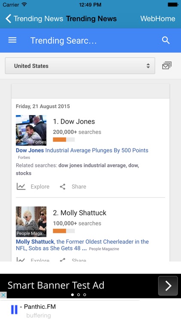The width and height of the screenshot is (181, 322).
Task: Tap the Share icon under Dow Jones
Action: 63,187
